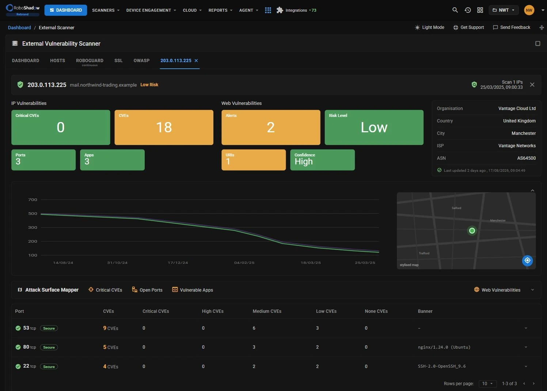Expand the port 80 tcp row
The image size is (547, 391).
(x=526, y=347)
